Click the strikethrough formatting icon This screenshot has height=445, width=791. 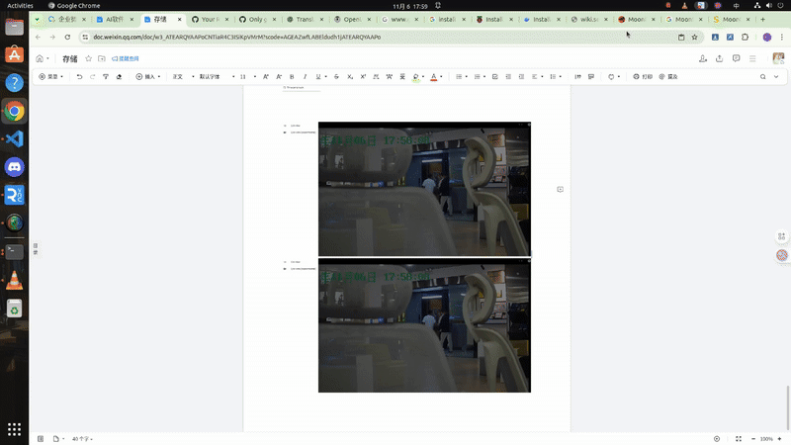(336, 76)
